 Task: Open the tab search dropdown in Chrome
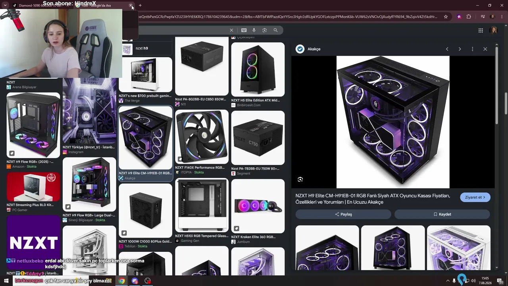tap(5, 5)
